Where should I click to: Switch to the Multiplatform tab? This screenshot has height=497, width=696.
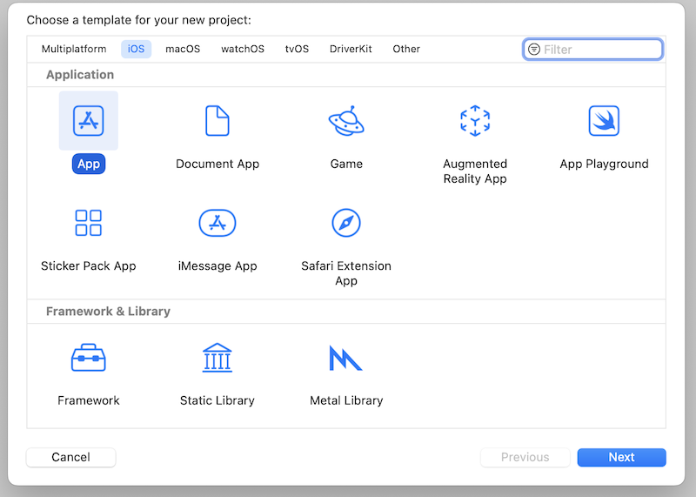coord(74,49)
